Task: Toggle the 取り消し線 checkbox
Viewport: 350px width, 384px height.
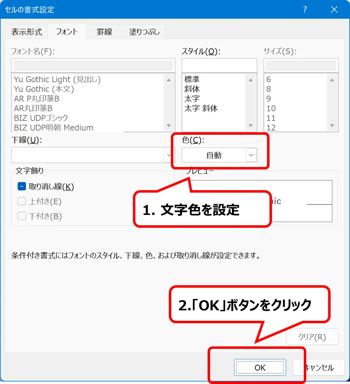Action: click(x=22, y=186)
